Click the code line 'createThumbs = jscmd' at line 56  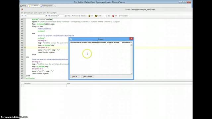(x=46, y=52)
